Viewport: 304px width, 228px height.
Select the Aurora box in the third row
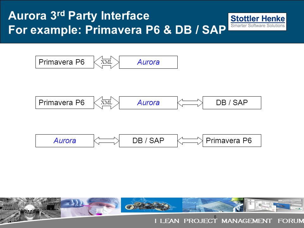tap(65, 141)
